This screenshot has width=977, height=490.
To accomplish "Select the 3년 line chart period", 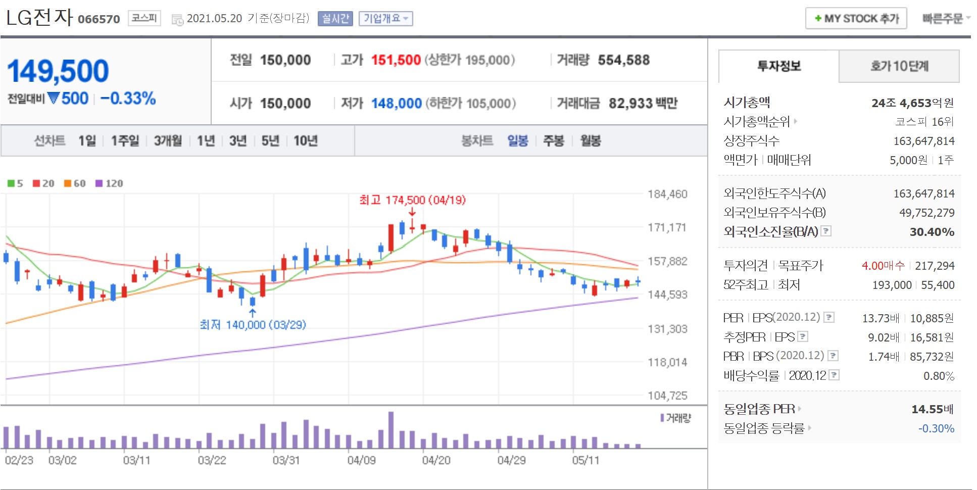I will coord(238,140).
